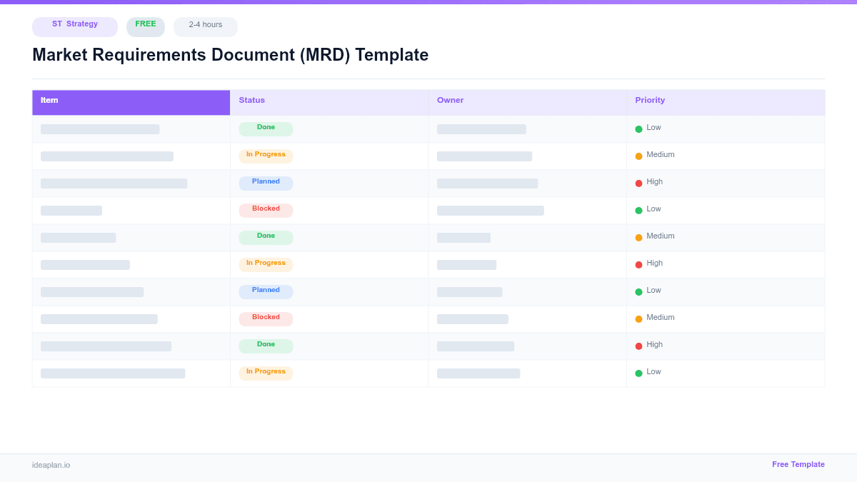Open the Status column header dropdown
857x482 pixels.
click(x=251, y=100)
